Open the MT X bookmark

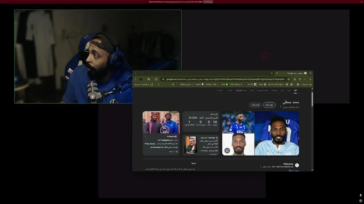point(175,84)
